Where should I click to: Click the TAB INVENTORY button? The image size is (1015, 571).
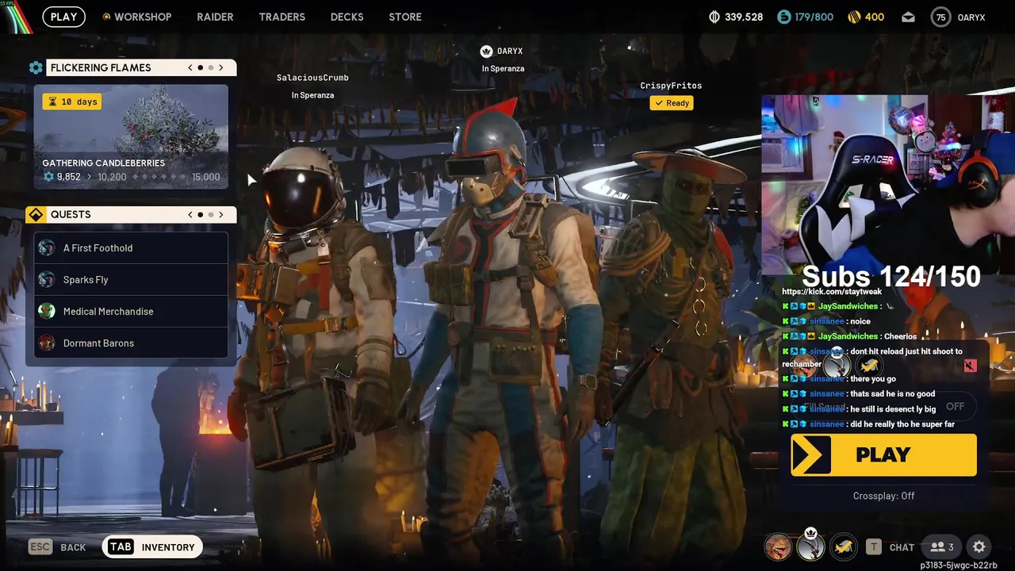(153, 547)
